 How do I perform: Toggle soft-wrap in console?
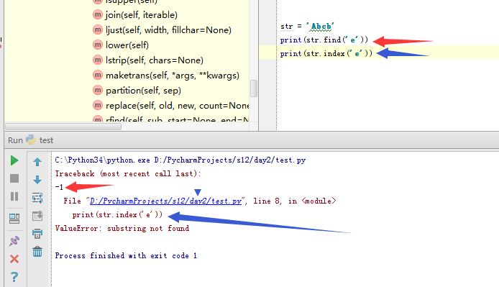[x=37, y=198]
